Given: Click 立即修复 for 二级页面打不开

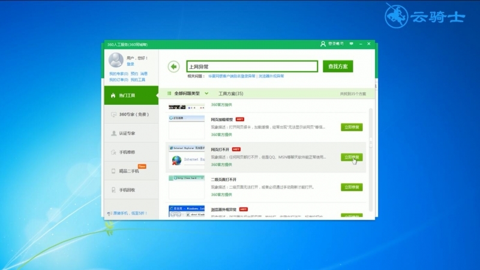Looking at the screenshot, I should (352, 187).
